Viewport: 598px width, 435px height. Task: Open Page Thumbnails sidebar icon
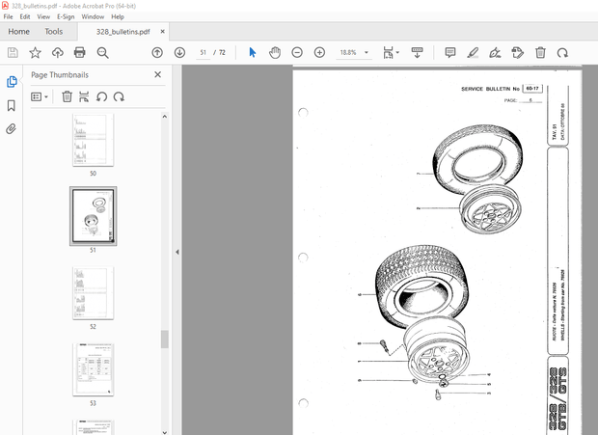[12, 82]
